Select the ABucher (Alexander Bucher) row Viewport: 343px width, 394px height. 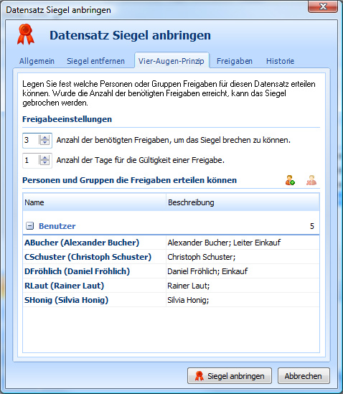point(171,243)
